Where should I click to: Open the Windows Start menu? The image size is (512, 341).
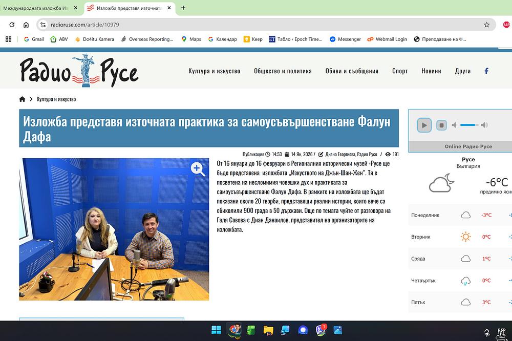[x=216, y=329]
